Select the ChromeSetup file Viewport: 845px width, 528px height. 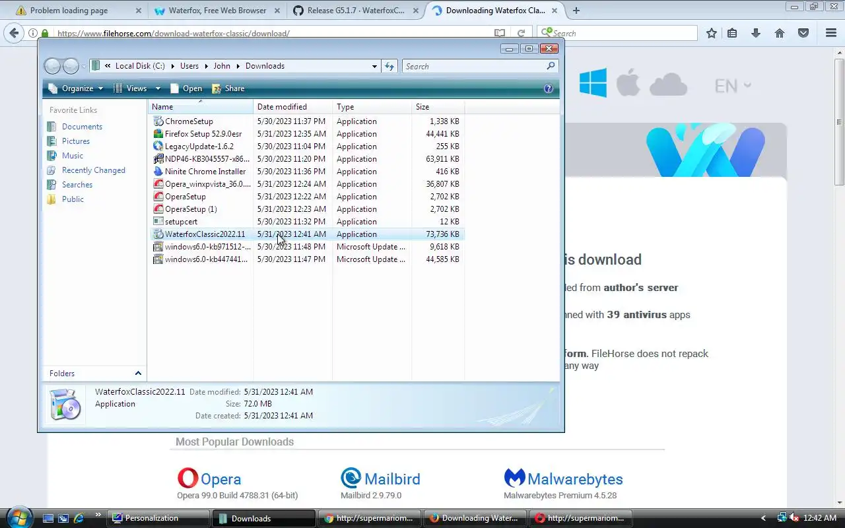click(189, 121)
